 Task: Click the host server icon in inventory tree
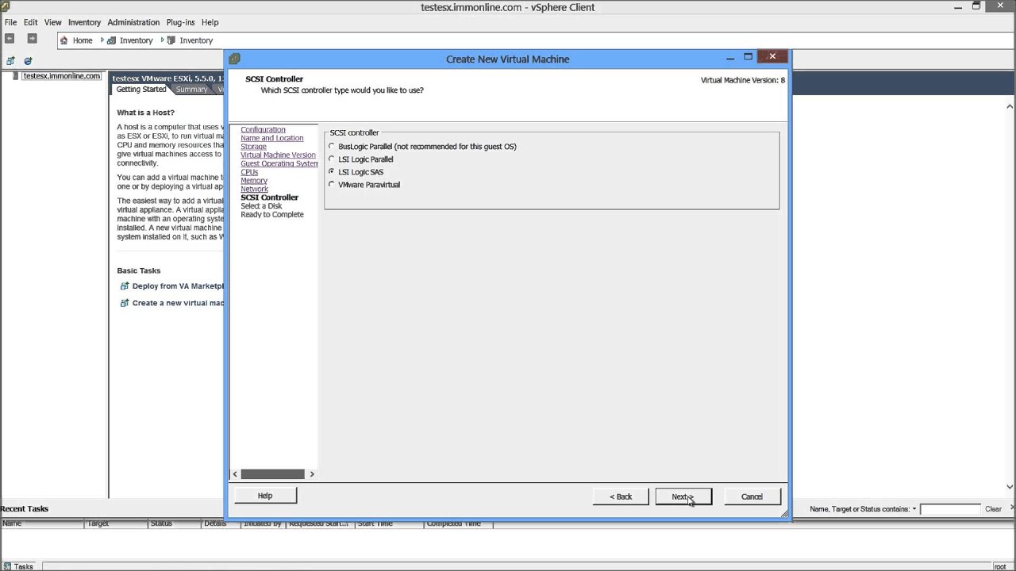(x=15, y=76)
